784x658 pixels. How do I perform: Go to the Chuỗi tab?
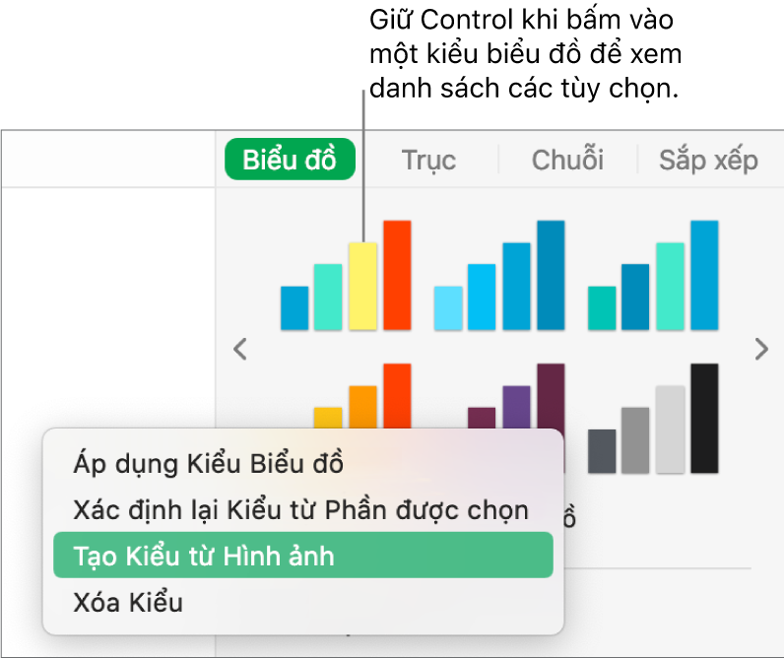pyautogui.click(x=567, y=160)
